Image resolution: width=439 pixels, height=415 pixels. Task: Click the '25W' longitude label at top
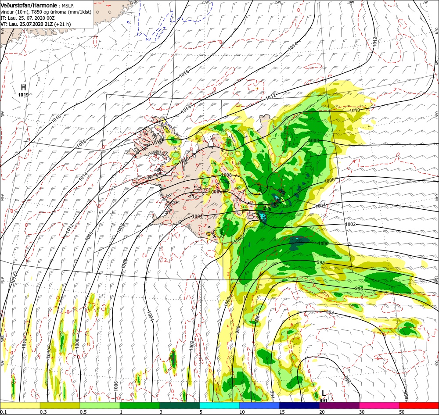point(133,2)
